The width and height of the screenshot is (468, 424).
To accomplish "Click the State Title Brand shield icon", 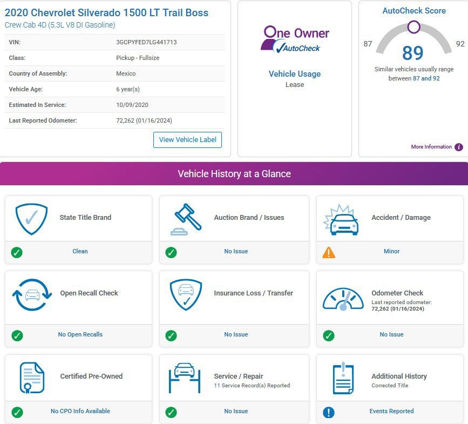I will point(31,219).
